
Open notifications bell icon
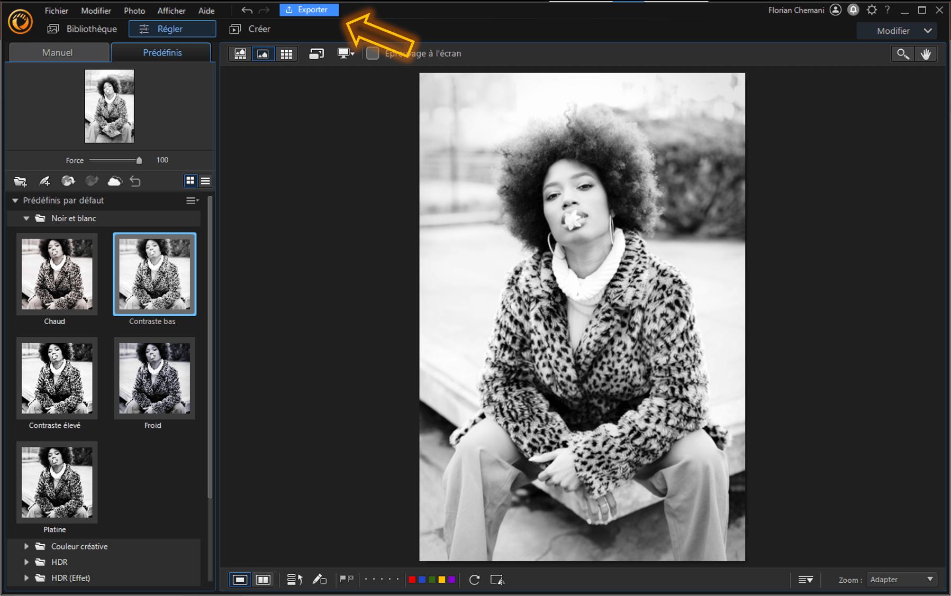pyautogui.click(x=853, y=10)
